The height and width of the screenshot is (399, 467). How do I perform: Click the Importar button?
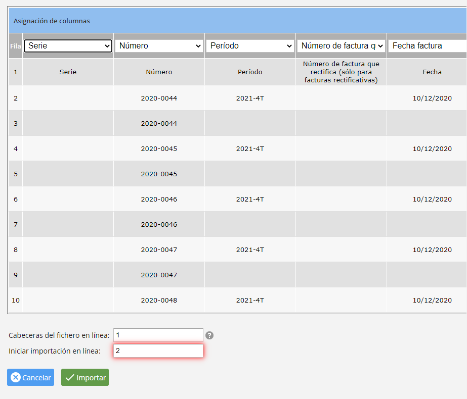[x=85, y=377]
